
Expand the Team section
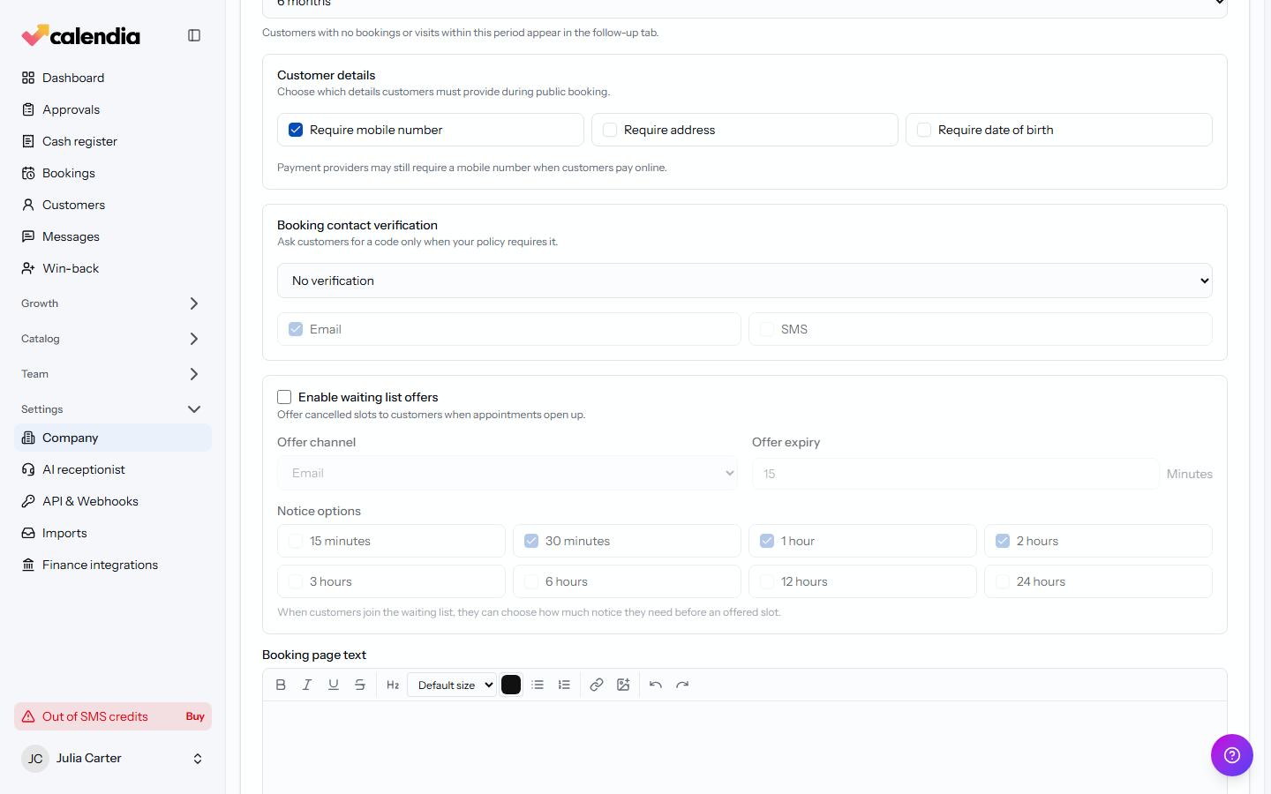pos(113,374)
